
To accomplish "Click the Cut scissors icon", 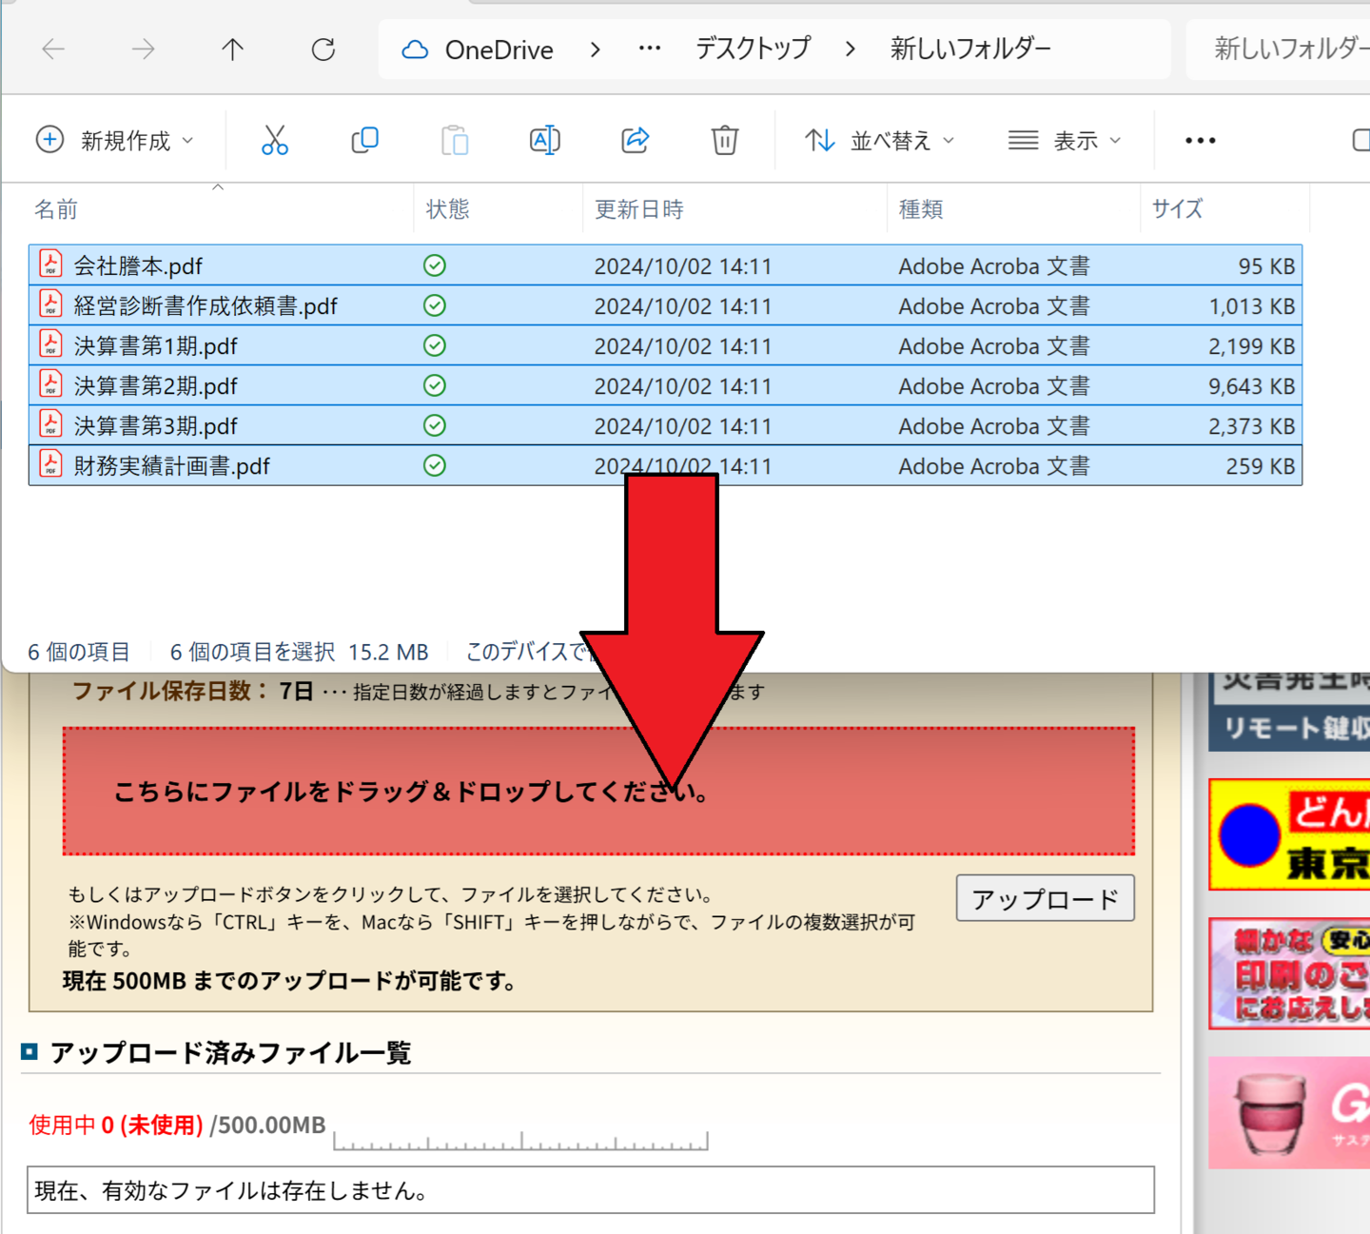I will point(274,141).
